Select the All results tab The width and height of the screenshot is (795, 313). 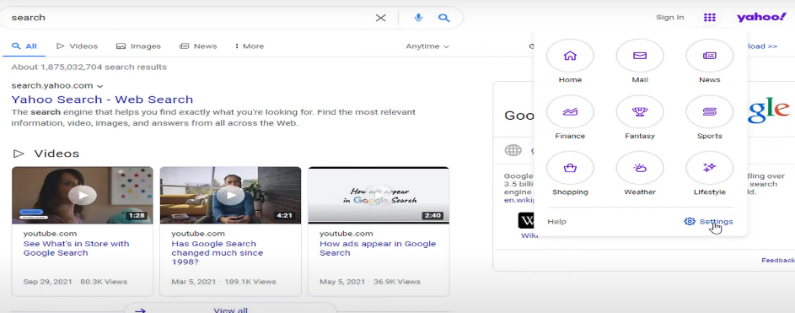[x=24, y=46]
